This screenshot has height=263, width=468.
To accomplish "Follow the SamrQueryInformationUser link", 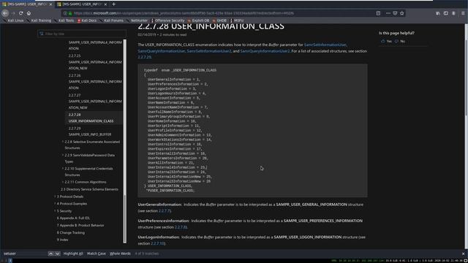I will [x=161, y=51].
